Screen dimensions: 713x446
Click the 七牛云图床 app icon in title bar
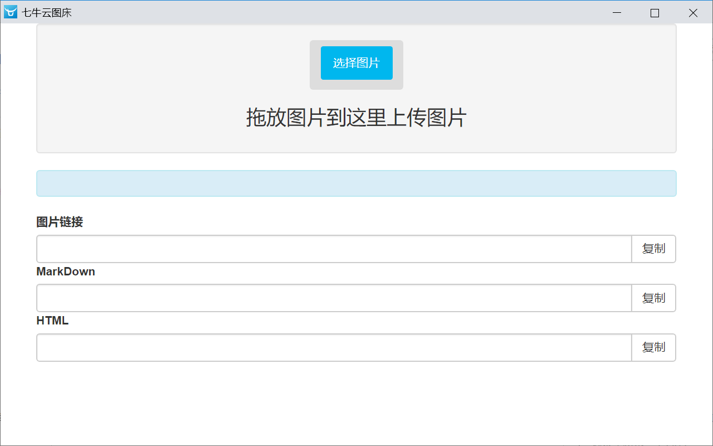coord(11,12)
